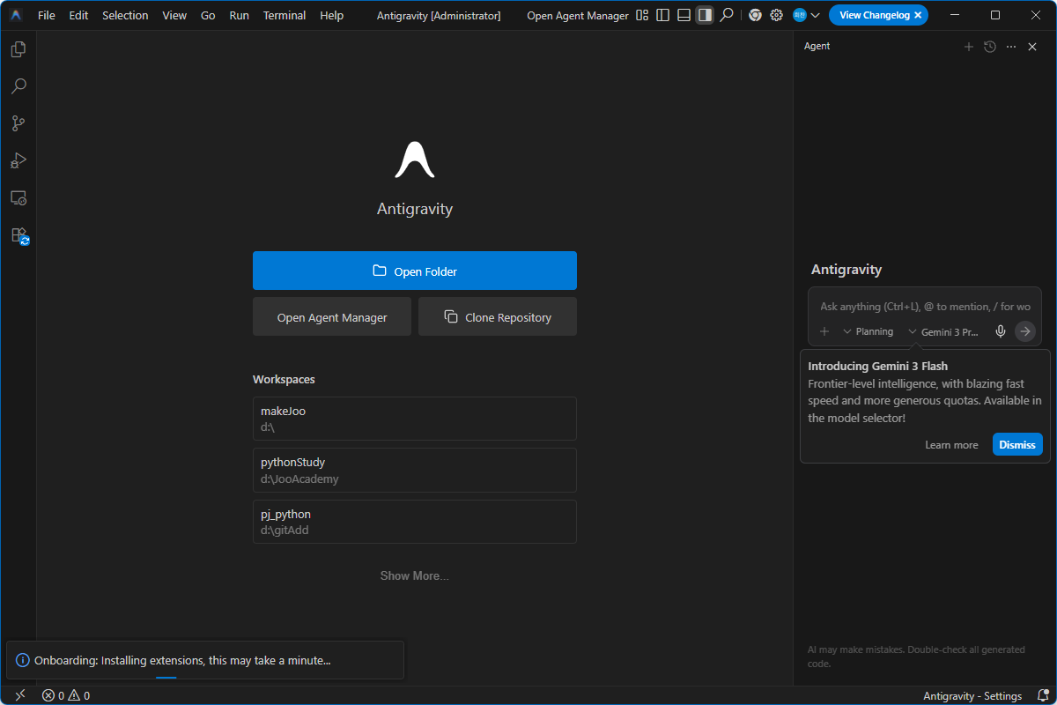Open the Chrome browser icon in title bar
The image size is (1057, 705).
coord(755,15)
